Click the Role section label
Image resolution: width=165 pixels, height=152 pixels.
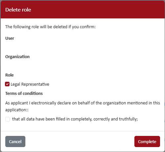click(10, 75)
